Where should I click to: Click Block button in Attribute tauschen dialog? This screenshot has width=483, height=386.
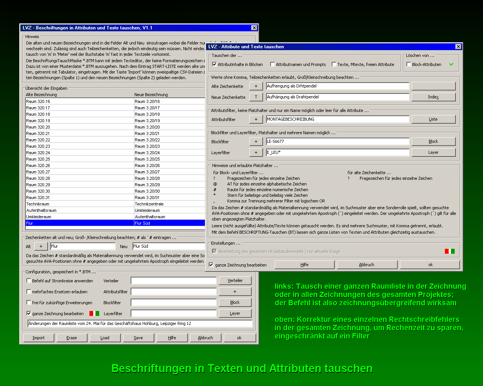pos(433,142)
